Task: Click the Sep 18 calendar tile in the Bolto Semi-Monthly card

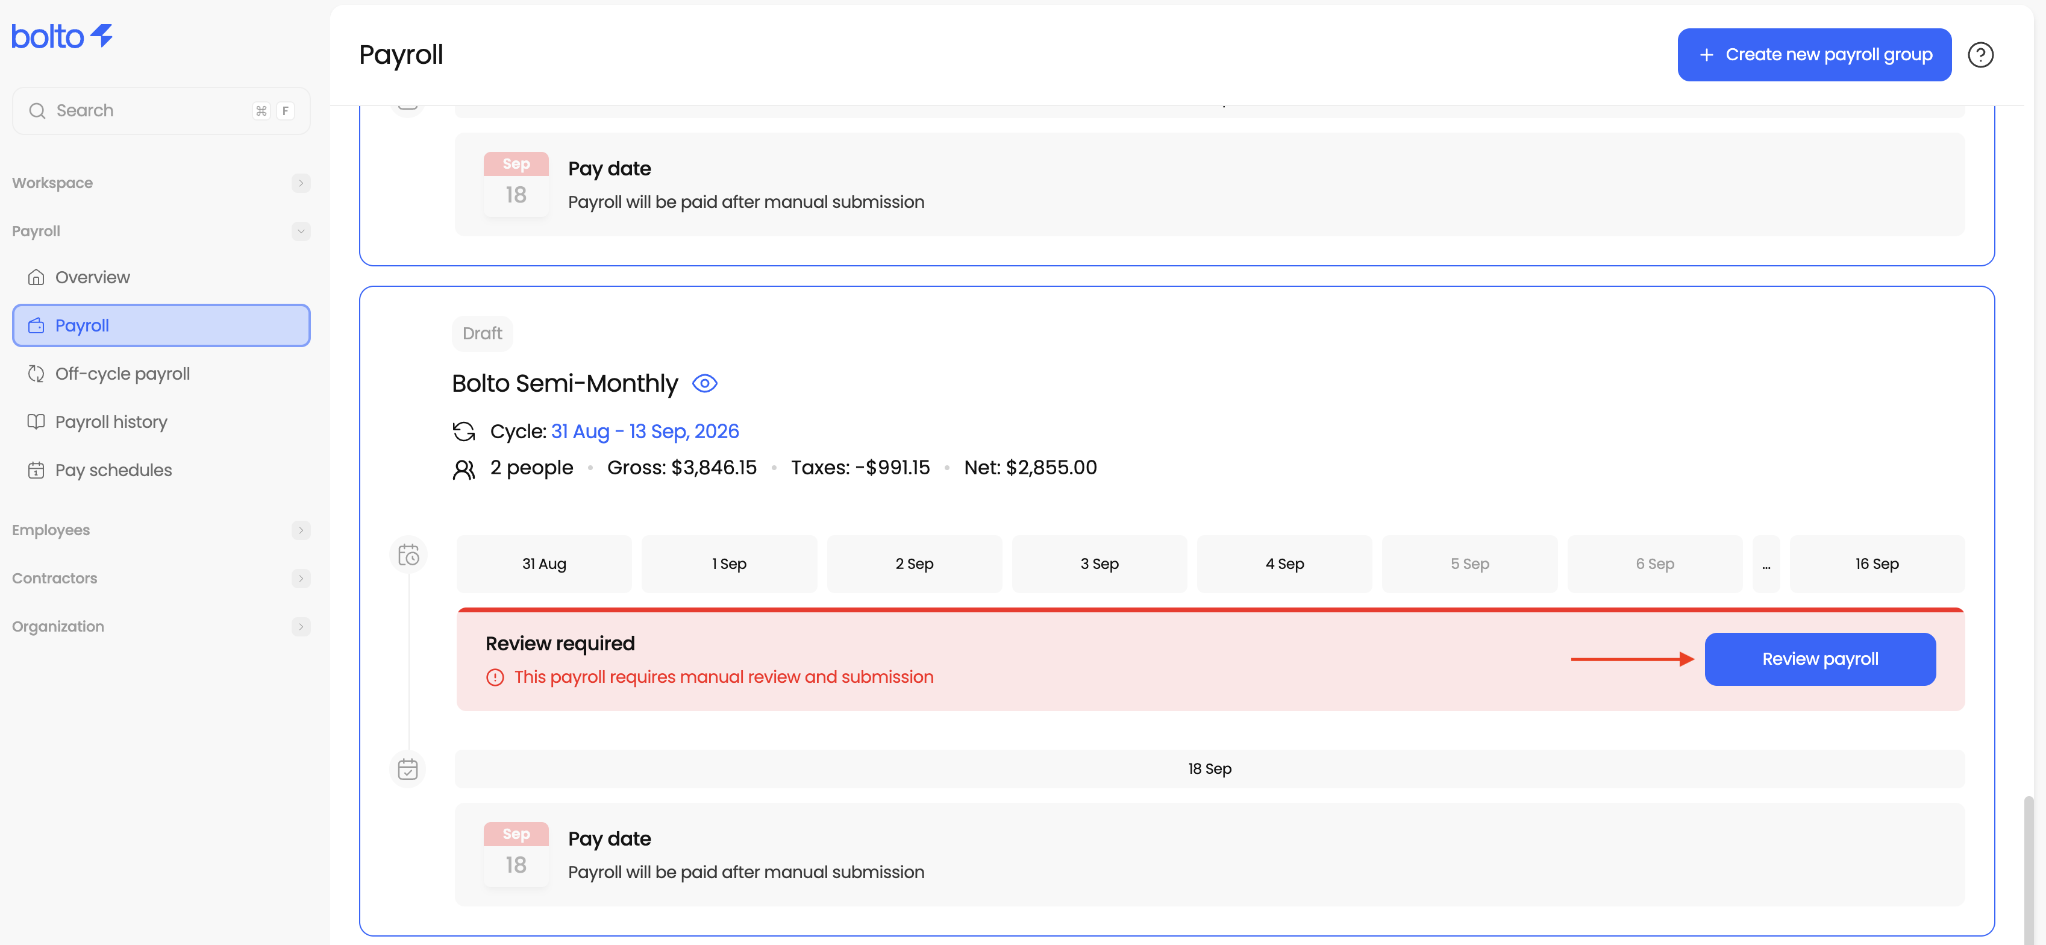Action: point(516,855)
